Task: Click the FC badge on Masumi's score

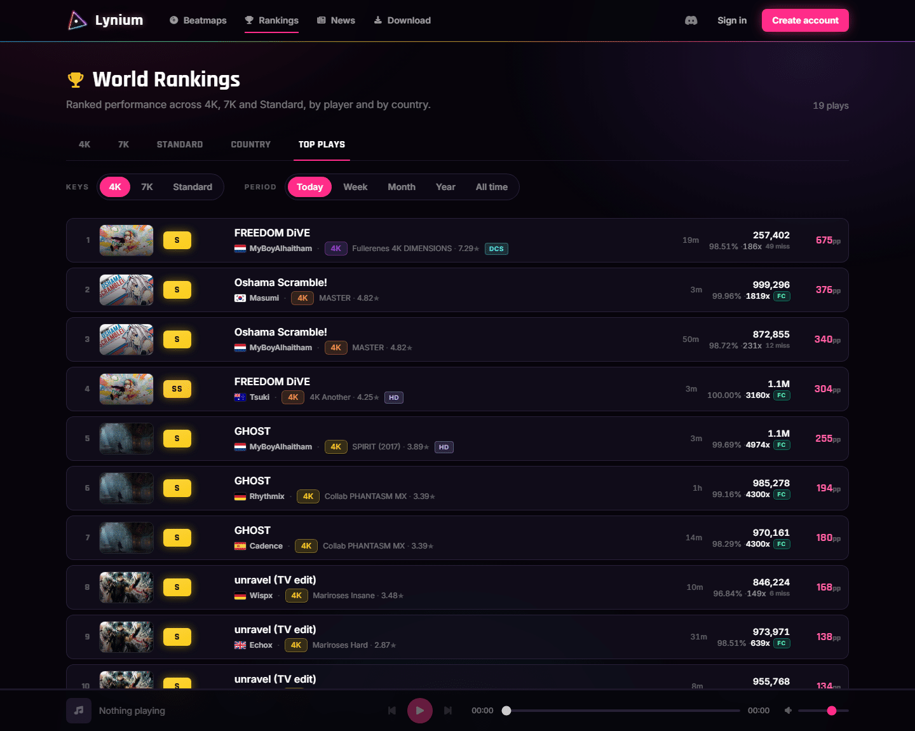Action: [782, 296]
